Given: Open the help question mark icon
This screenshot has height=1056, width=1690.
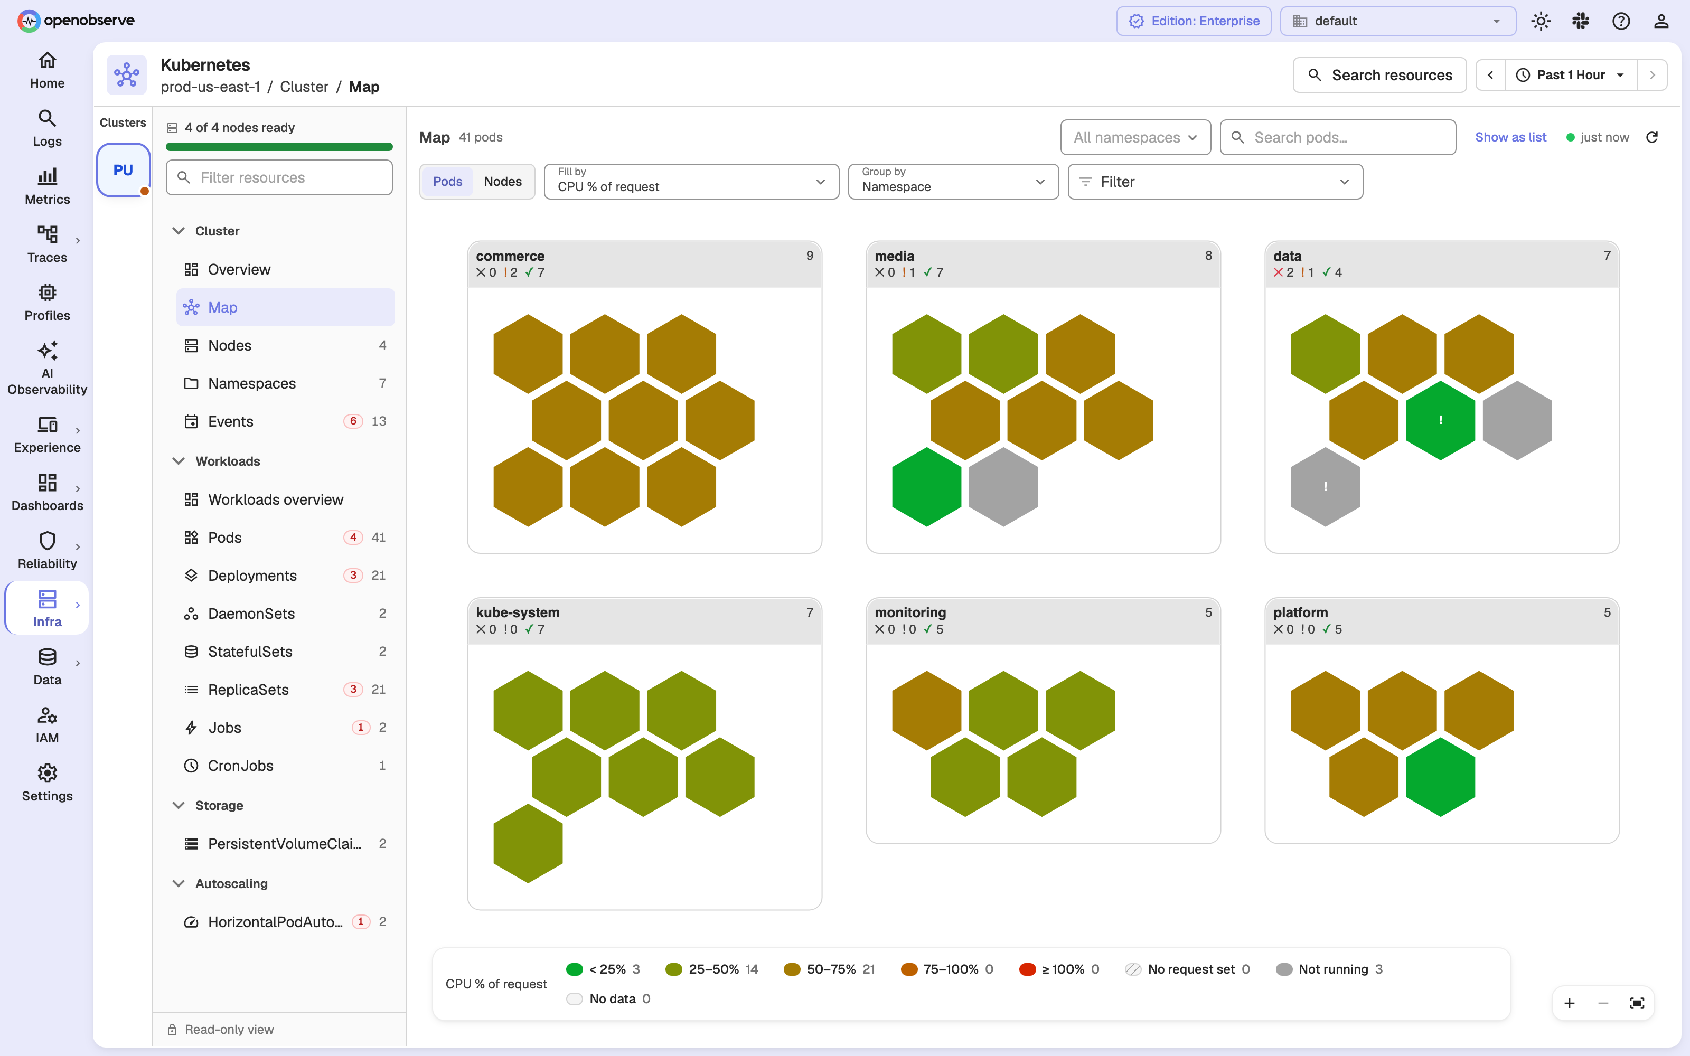Looking at the screenshot, I should (1621, 21).
